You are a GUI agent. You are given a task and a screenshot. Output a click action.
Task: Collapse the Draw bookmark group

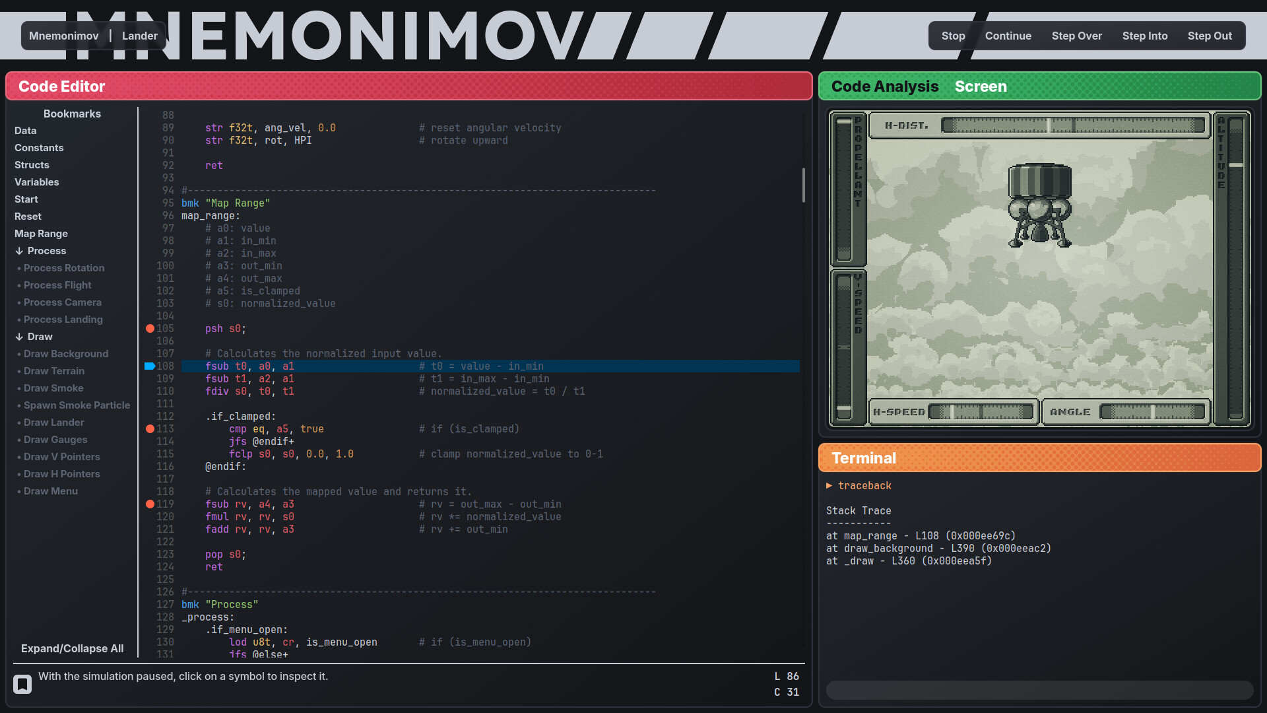pyautogui.click(x=19, y=337)
